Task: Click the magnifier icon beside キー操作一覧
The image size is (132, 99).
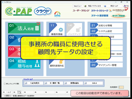Action: coord(46,83)
